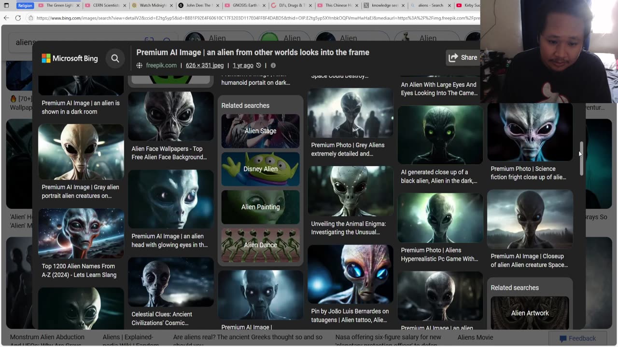Close The Green Light tab
This screenshot has width=618, height=347.
click(x=78, y=5)
